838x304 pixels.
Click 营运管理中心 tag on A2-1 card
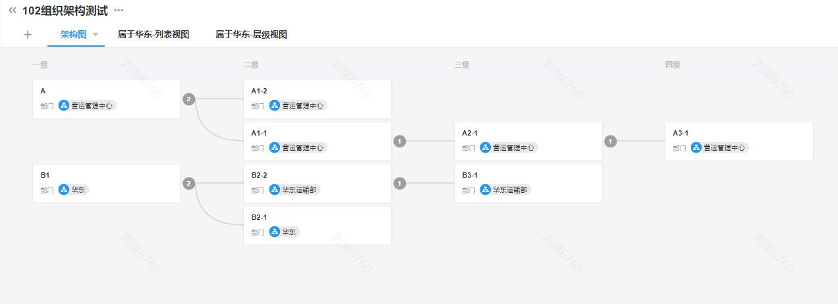(513, 147)
